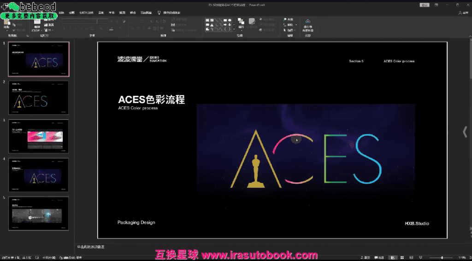Open the Slide Show (幻灯片放映) tab
The height and width of the screenshot is (261, 472).
pyautogui.click(x=86, y=12)
